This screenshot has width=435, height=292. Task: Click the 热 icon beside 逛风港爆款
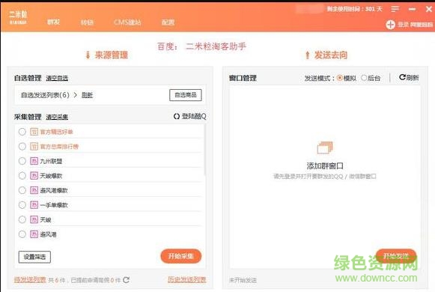[x=34, y=190]
